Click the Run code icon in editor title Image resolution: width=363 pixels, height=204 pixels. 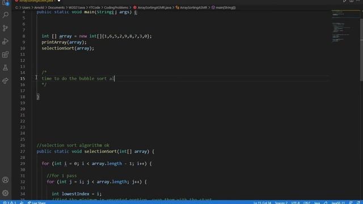(344, 1)
